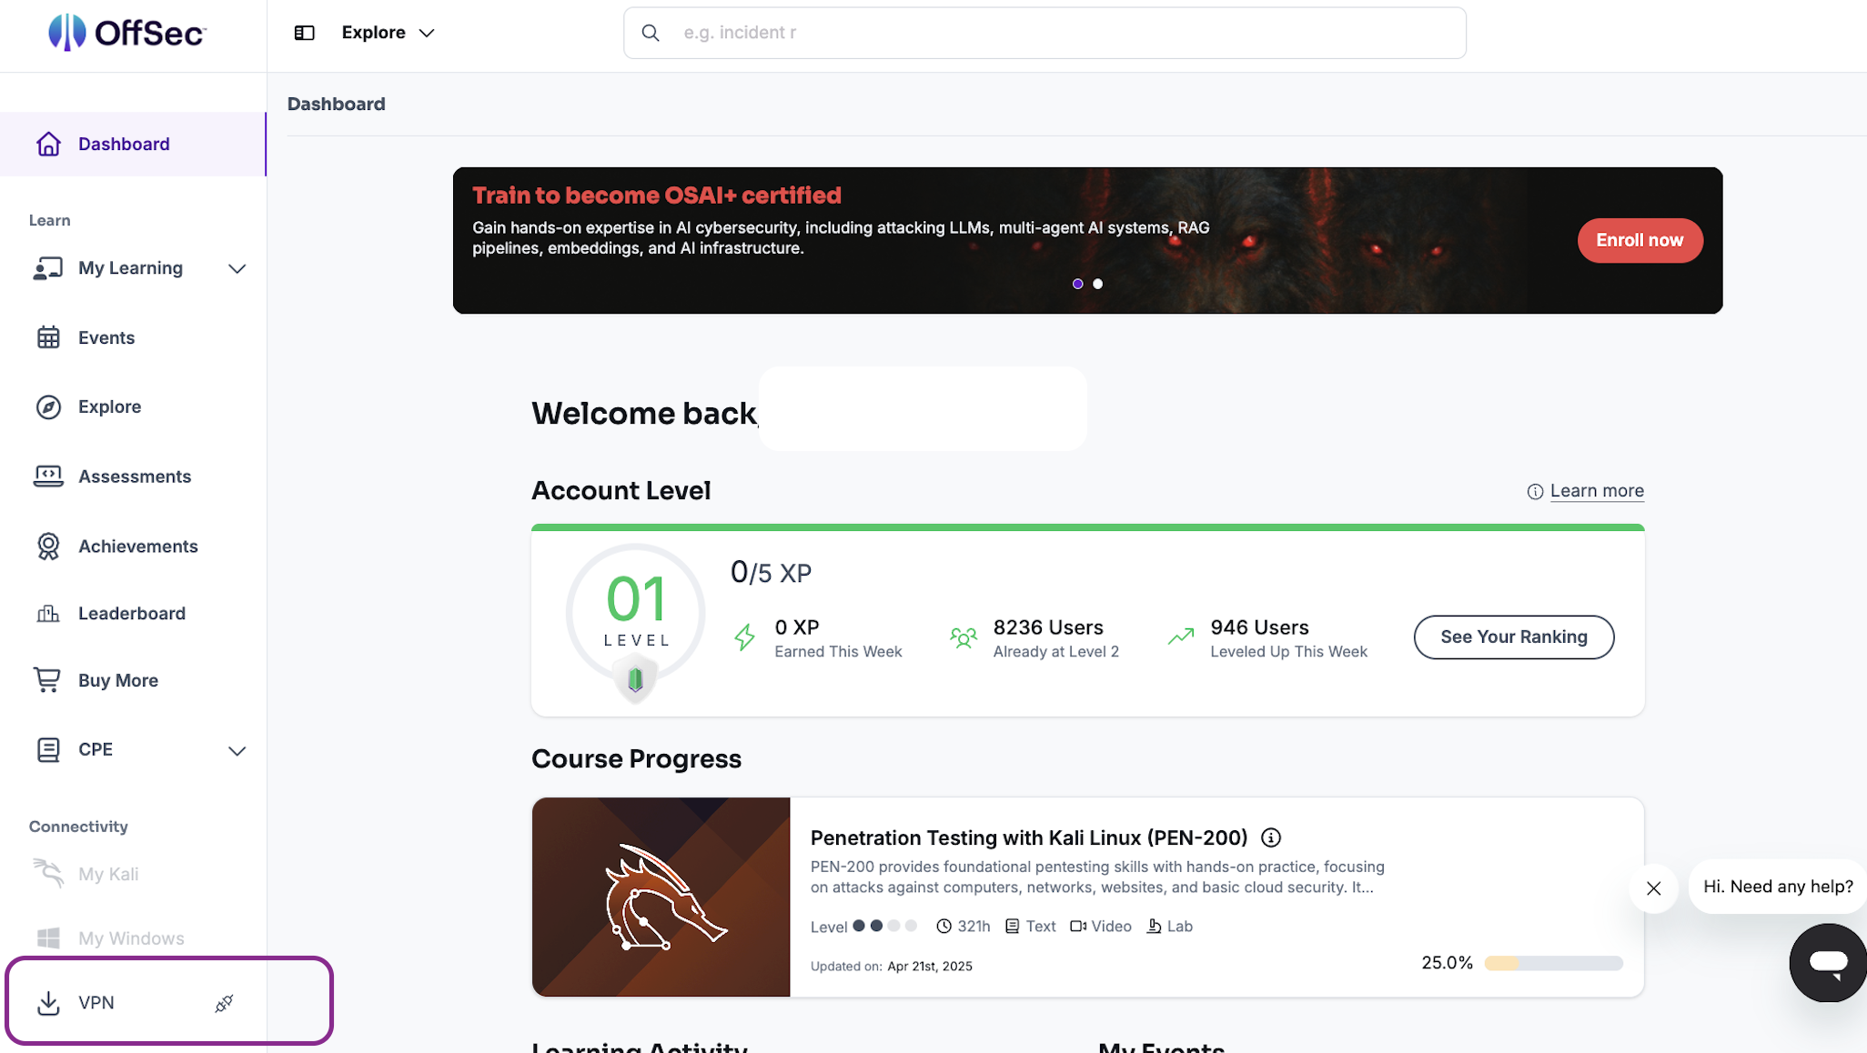Viewport: 1867px width, 1053px height.
Task: Click the Events calendar icon
Action: click(48, 337)
